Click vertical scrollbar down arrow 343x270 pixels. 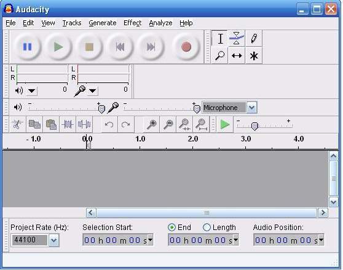click(333, 202)
